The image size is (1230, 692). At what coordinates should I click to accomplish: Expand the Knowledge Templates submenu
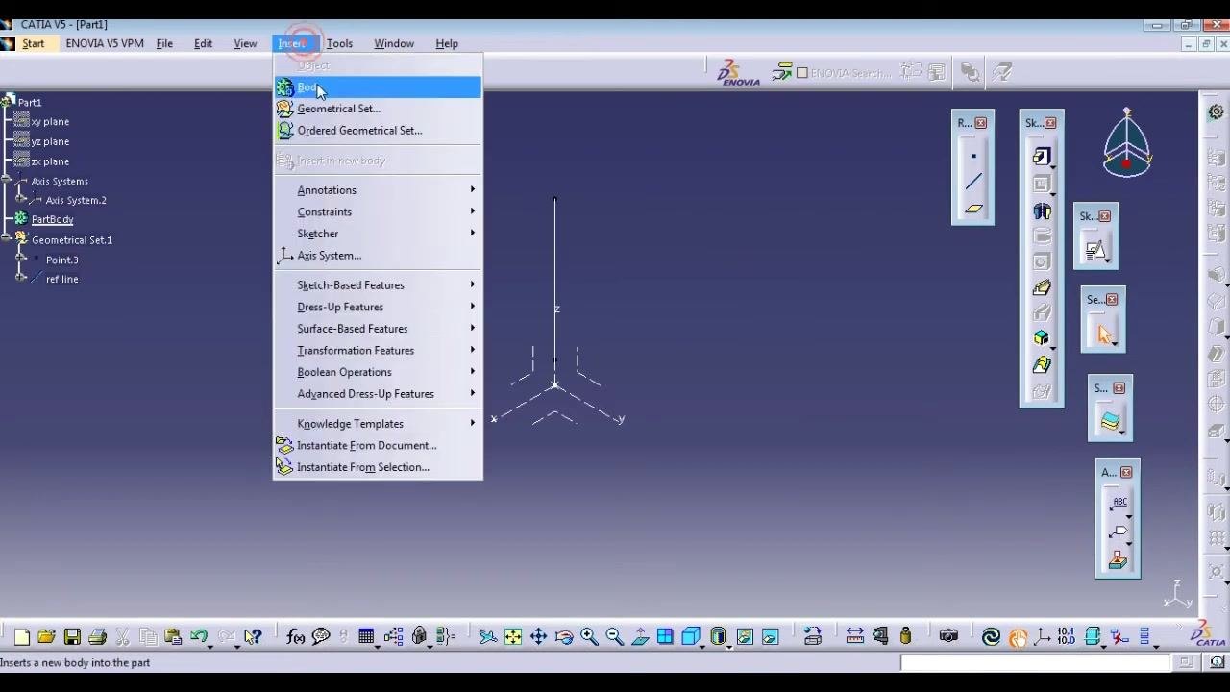(x=377, y=424)
